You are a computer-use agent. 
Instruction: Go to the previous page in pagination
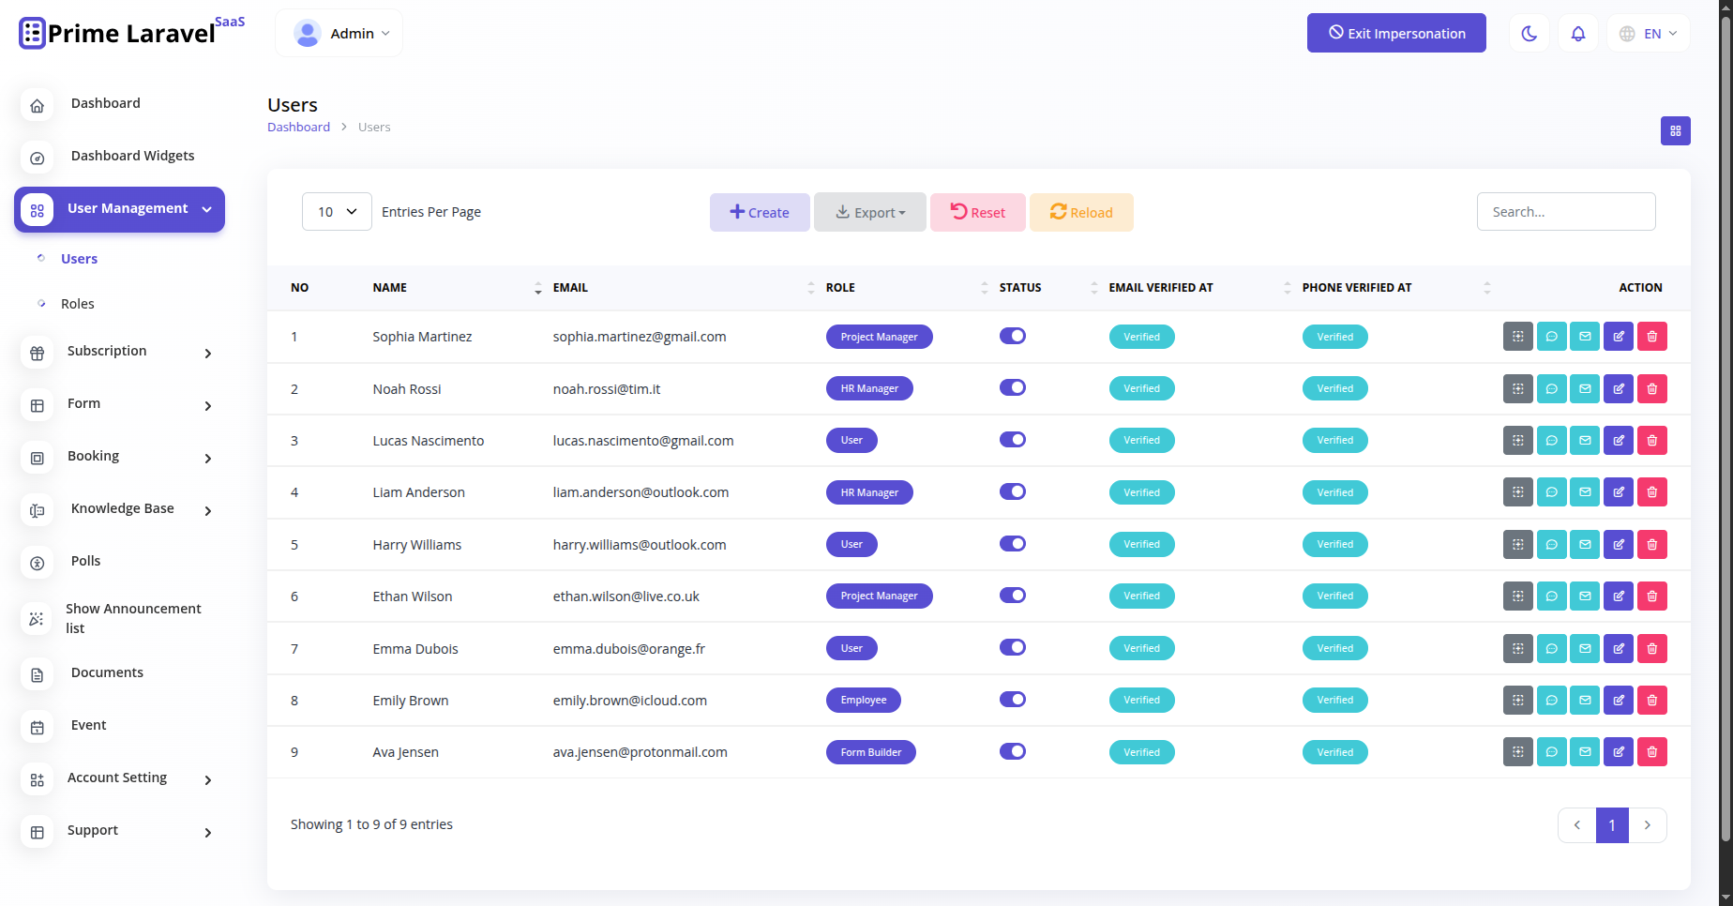tap(1577, 825)
